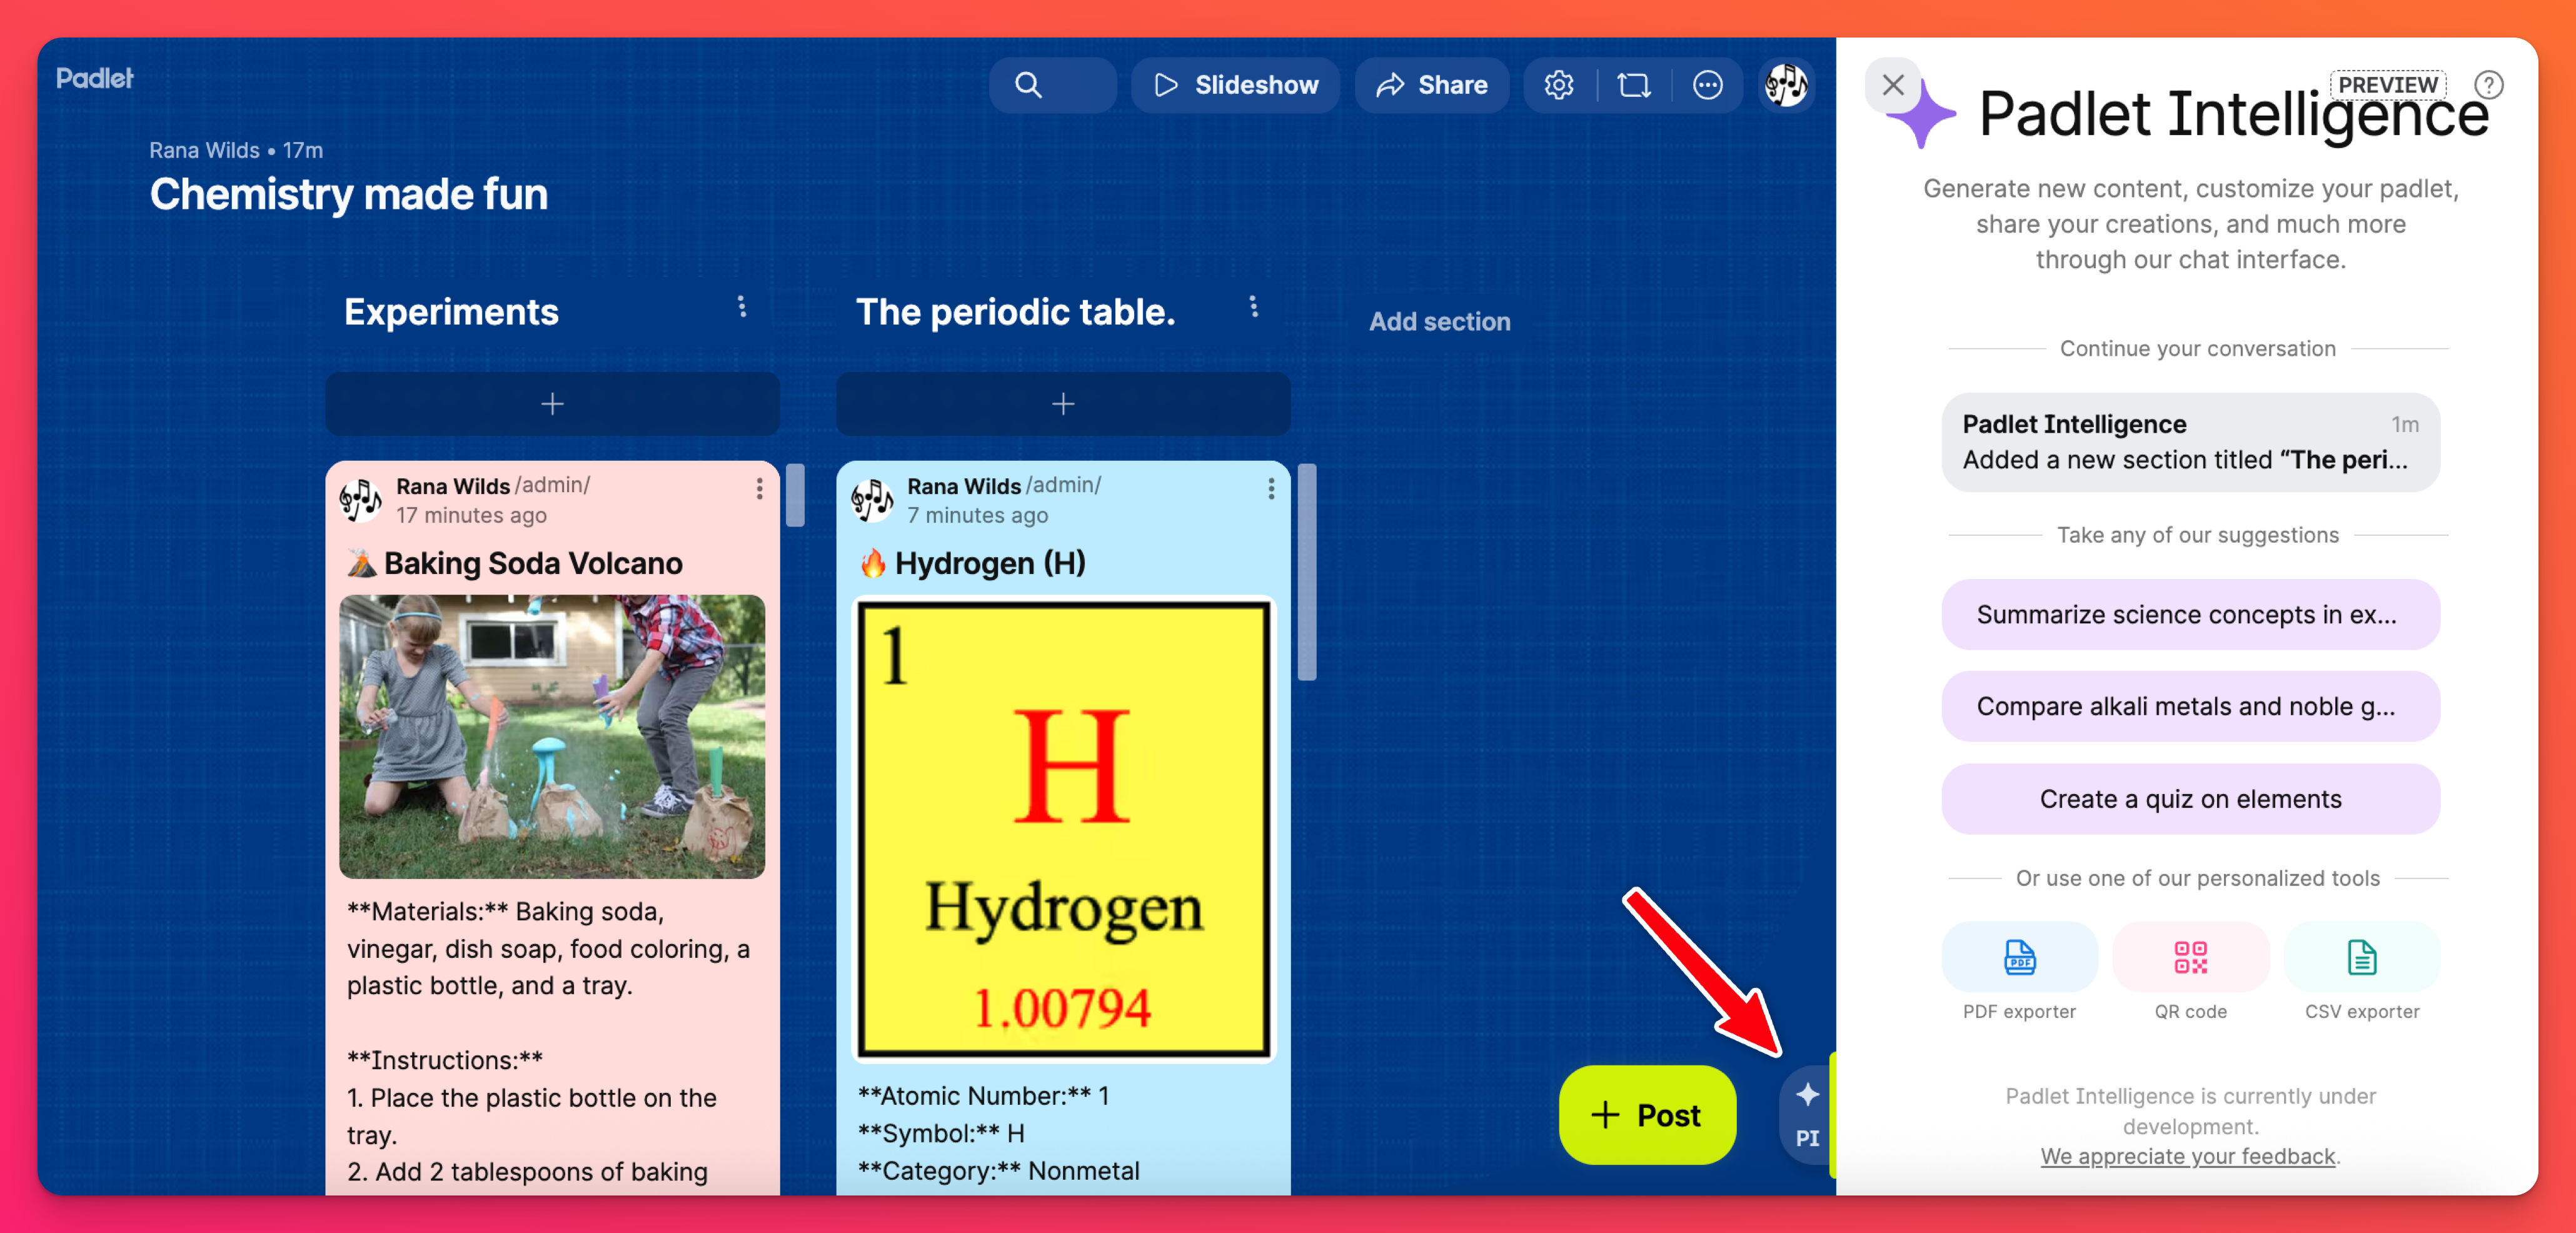The width and height of the screenshot is (2576, 1233).
Task: Open user avatar account menu
Action: [1785, 85]
